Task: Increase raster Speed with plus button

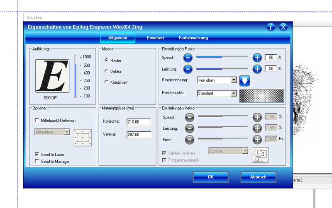Action: point(257,58)
